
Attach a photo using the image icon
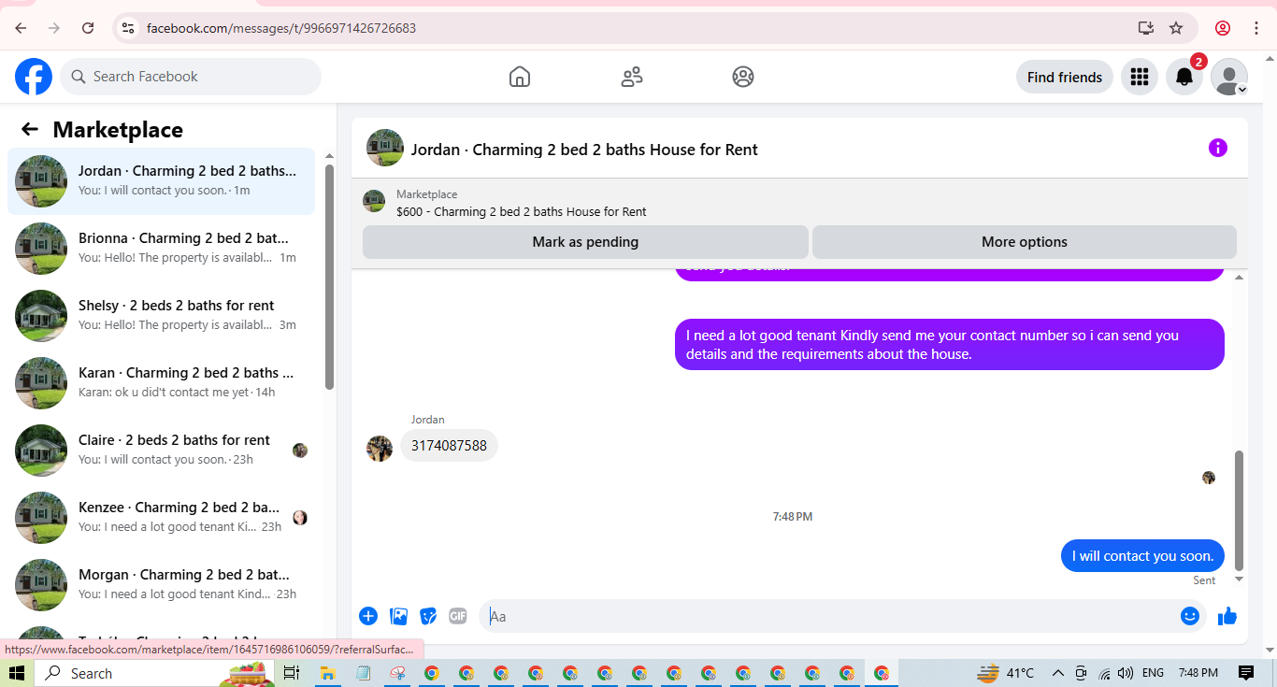[398, 616]
